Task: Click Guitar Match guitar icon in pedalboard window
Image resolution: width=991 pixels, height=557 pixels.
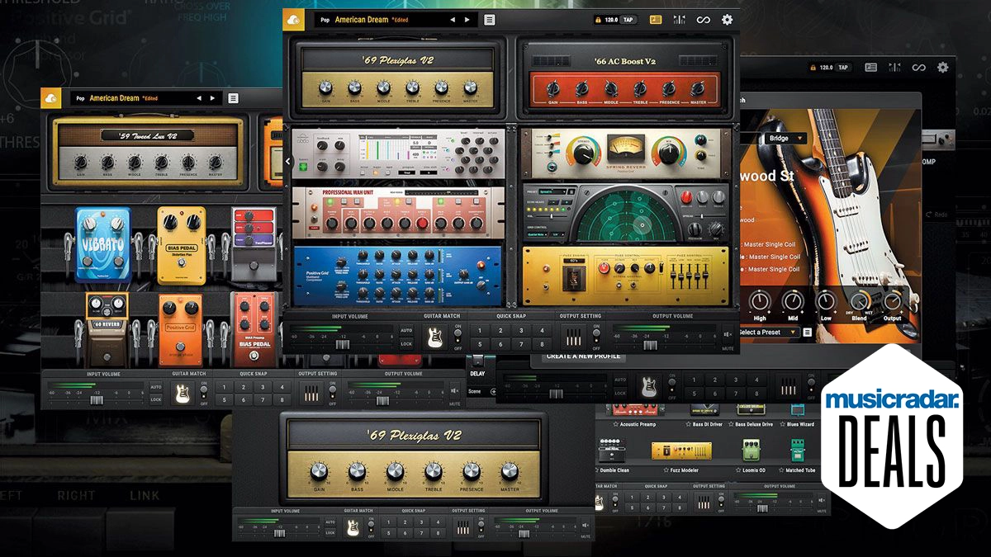Action: [183, 394]
